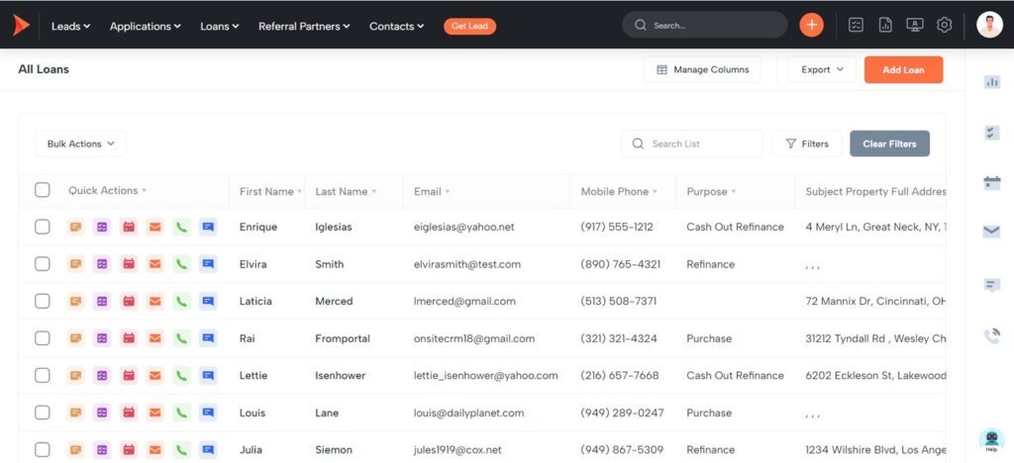Open the task checklist icon in right sidebar
Screen dimensions: 1014x463
pos(991,133)
